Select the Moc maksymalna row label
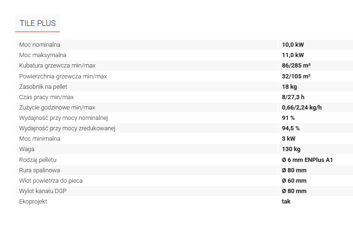Screen dimensions: 353x237 43,55
